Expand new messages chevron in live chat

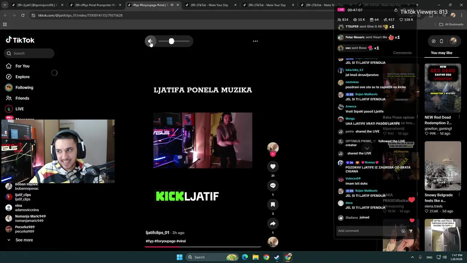coord(367,148)
